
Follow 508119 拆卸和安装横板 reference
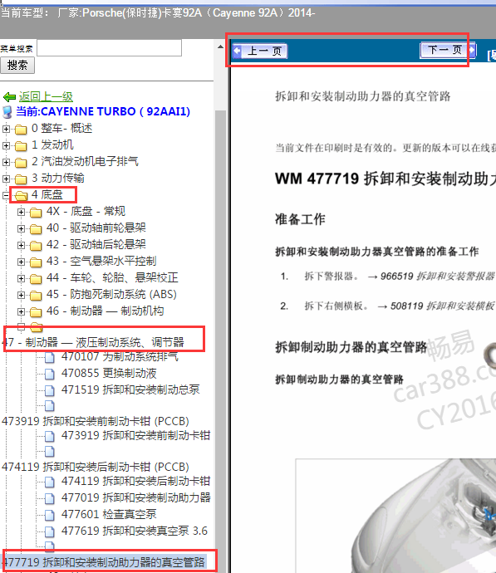tap(443, 306)
